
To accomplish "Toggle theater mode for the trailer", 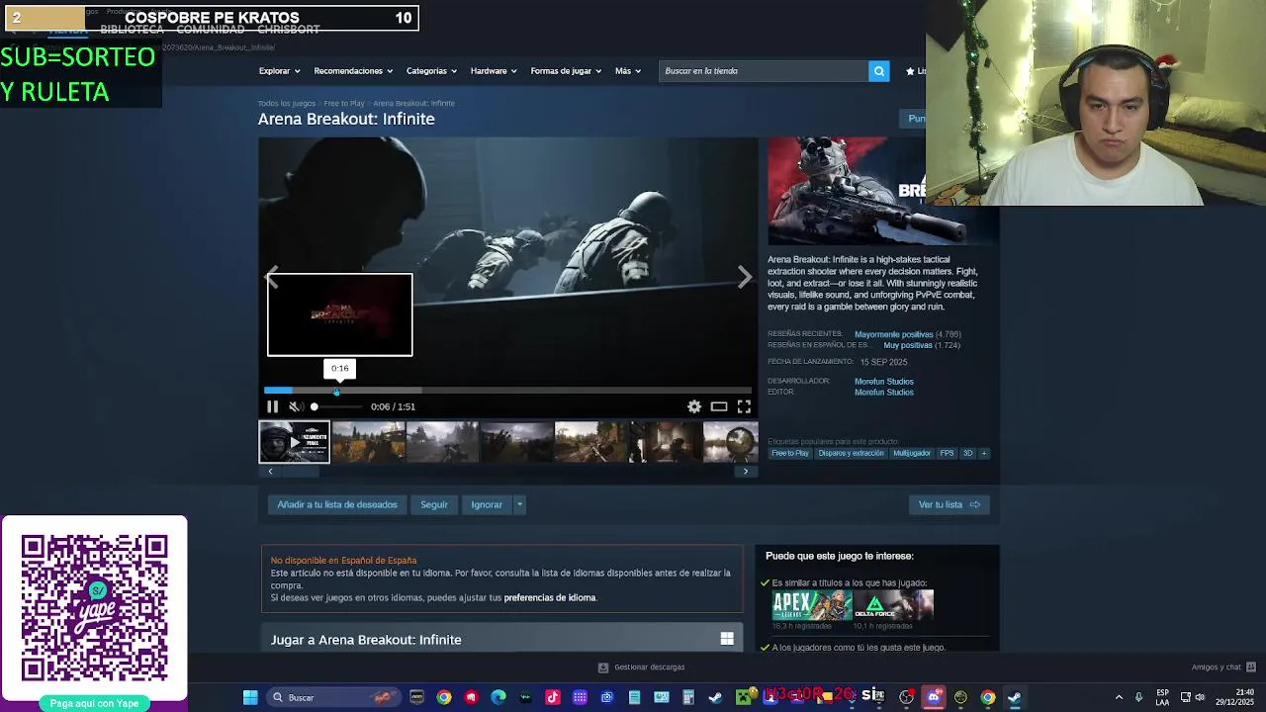I will [x=719, y=406].
